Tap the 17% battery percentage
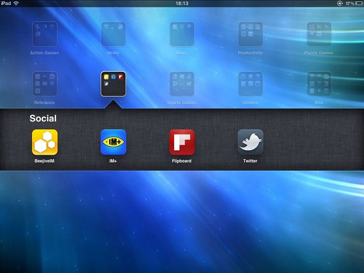 tap(350, 3)
